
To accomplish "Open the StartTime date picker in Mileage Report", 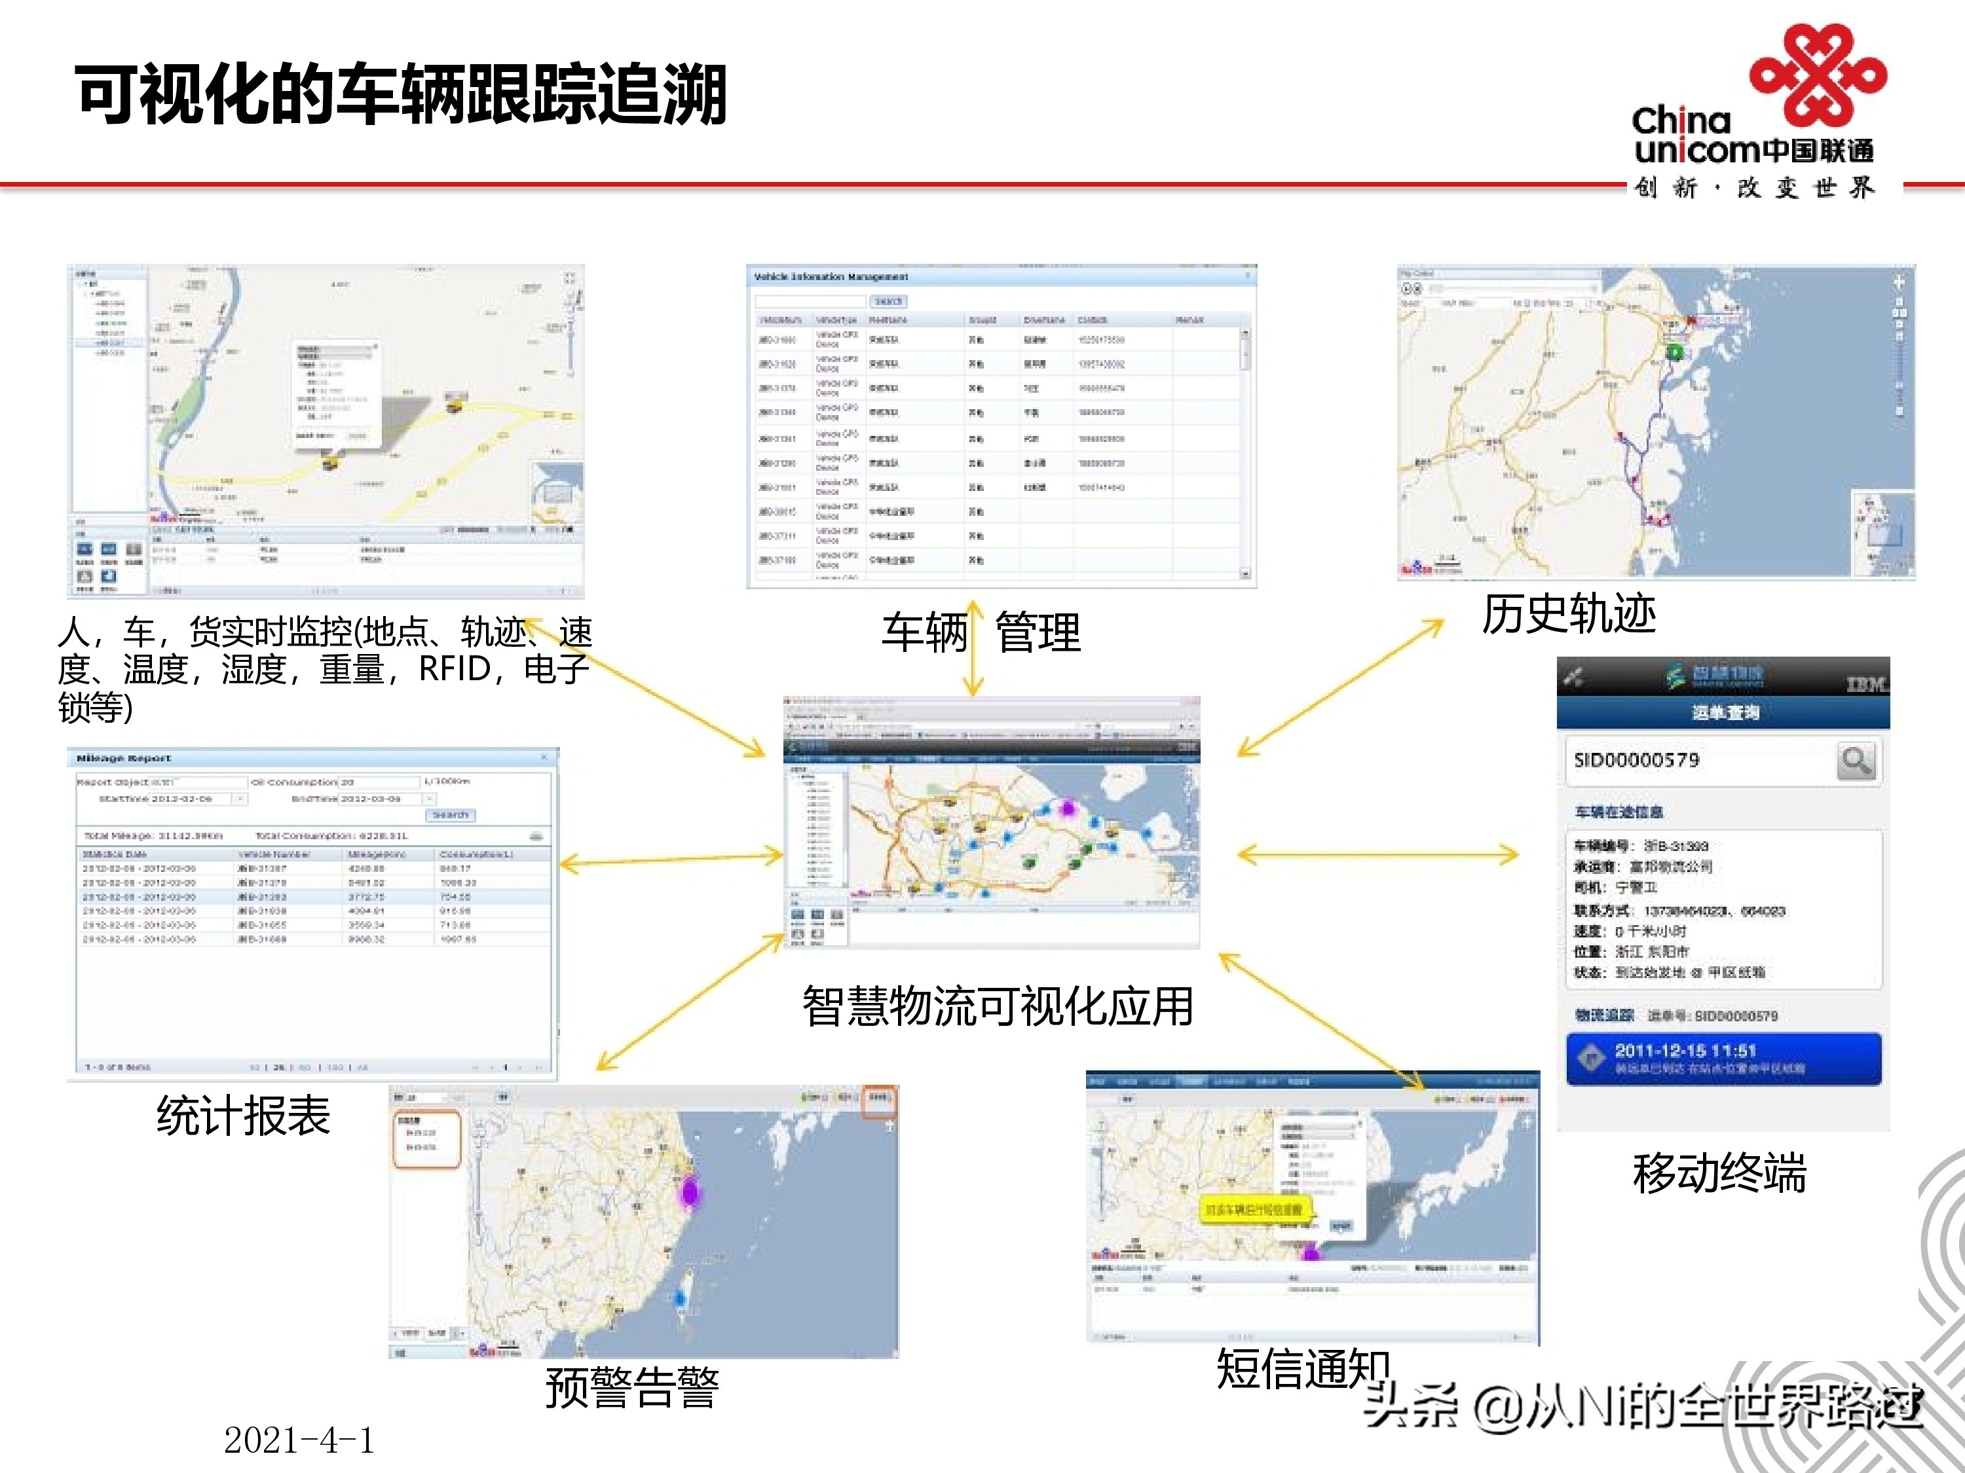I will pyautogui.click(x=241, y=799).
